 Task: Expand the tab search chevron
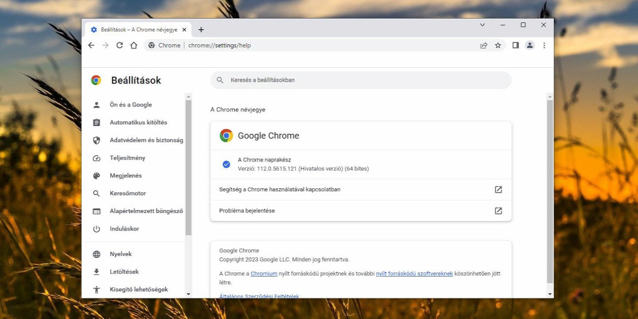tap(482, 25)
